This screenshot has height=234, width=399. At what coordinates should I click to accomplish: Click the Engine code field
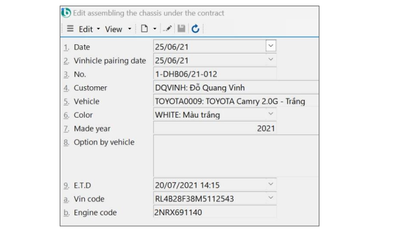tap(215, 212)
